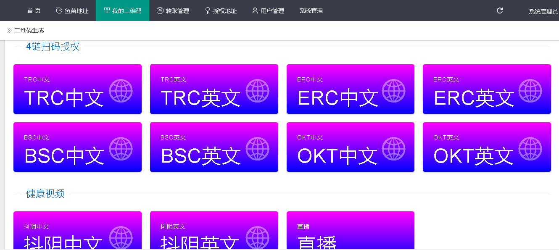Open the 直播 live stream card
Image resolution: width=559 pixels, height=250 pixels.
click(350, 231)
